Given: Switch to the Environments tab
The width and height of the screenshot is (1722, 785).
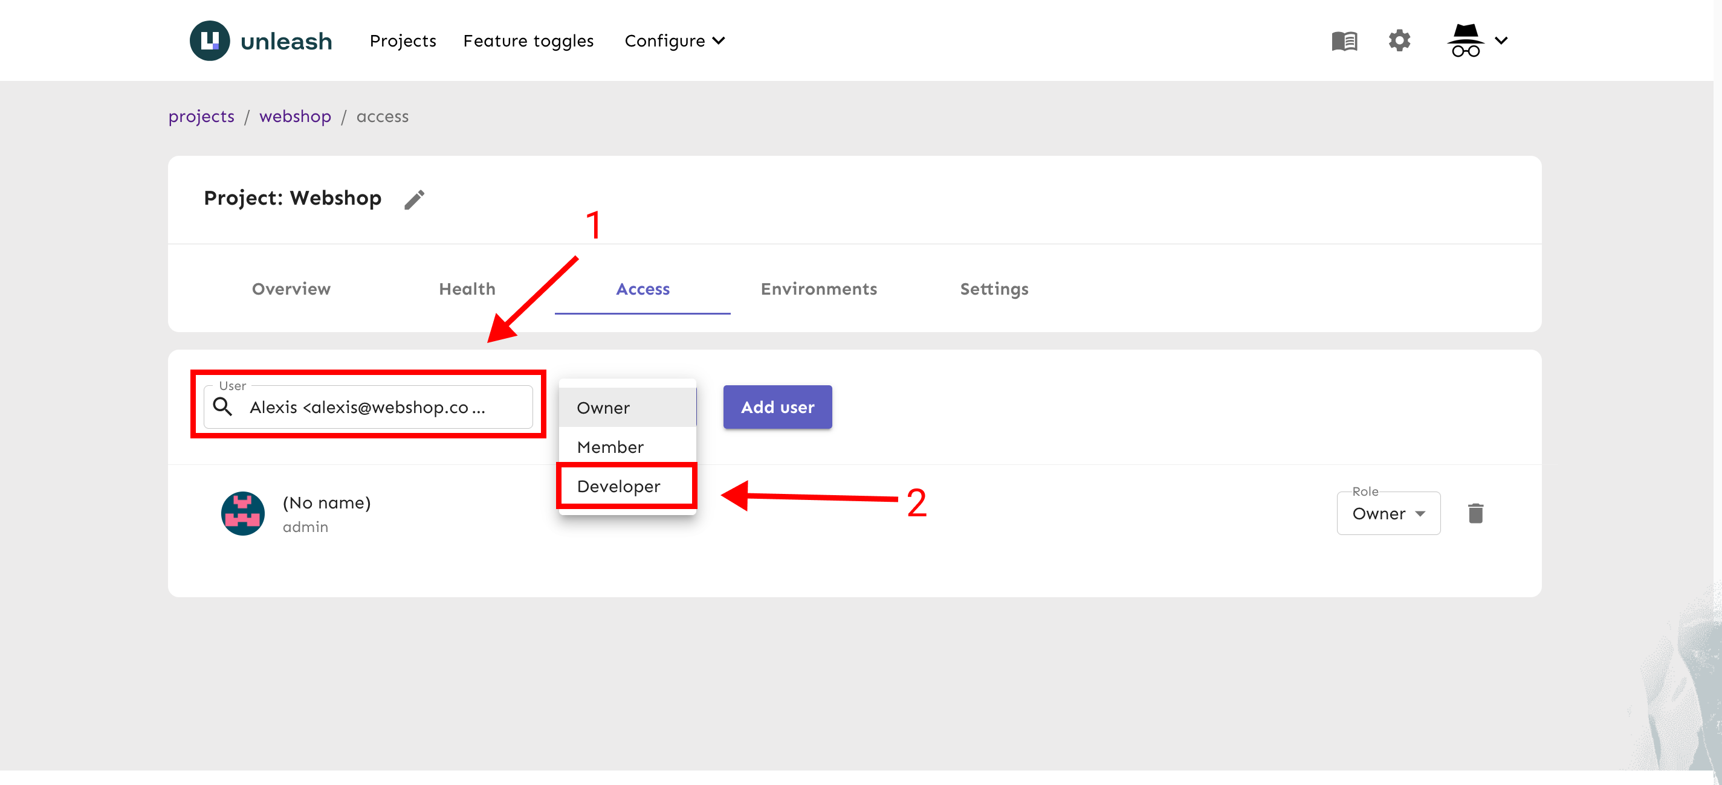Looking at the screenshot, I should pyautogui.click(x=818, y=289).
